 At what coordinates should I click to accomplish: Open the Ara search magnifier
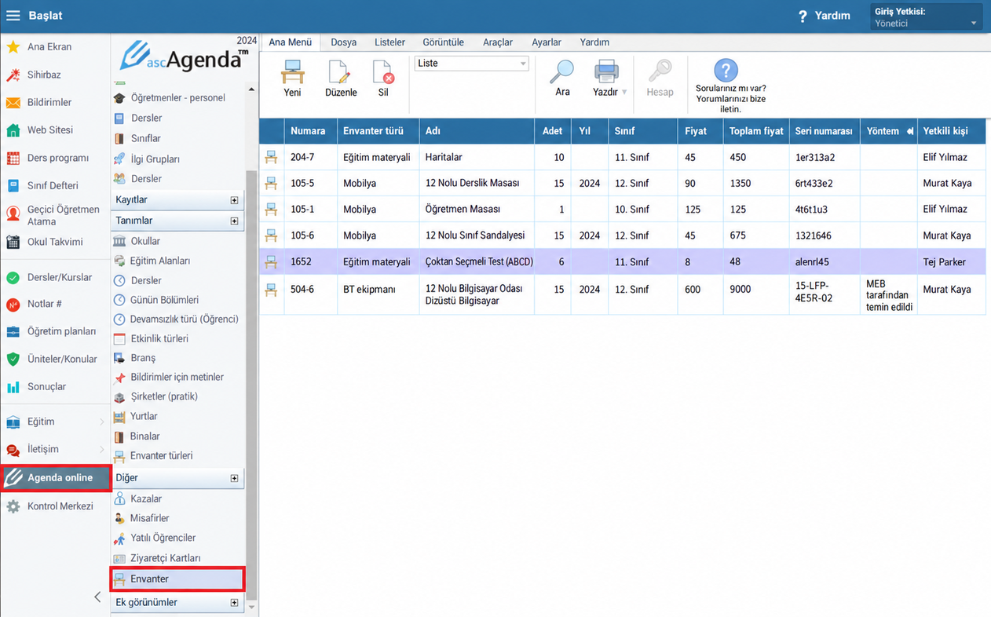(561, 71)
